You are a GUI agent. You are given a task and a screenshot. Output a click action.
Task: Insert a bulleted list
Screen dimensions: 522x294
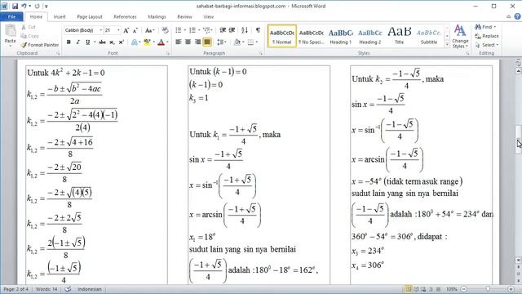click(x=179, y=30)
